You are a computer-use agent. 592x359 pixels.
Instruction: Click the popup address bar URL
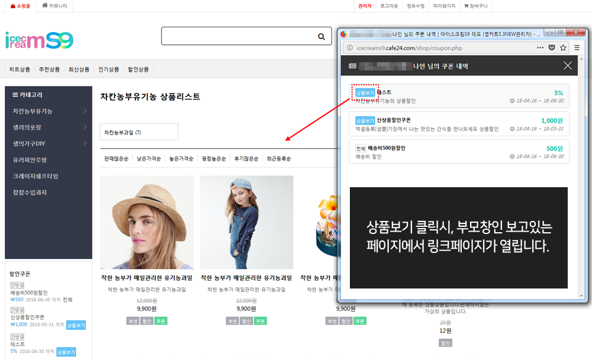(409, 48)
